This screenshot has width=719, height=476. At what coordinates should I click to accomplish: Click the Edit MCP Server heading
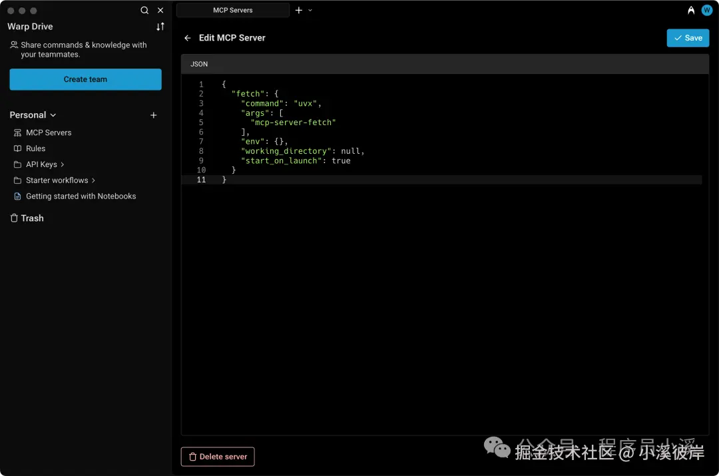(232, 38)
